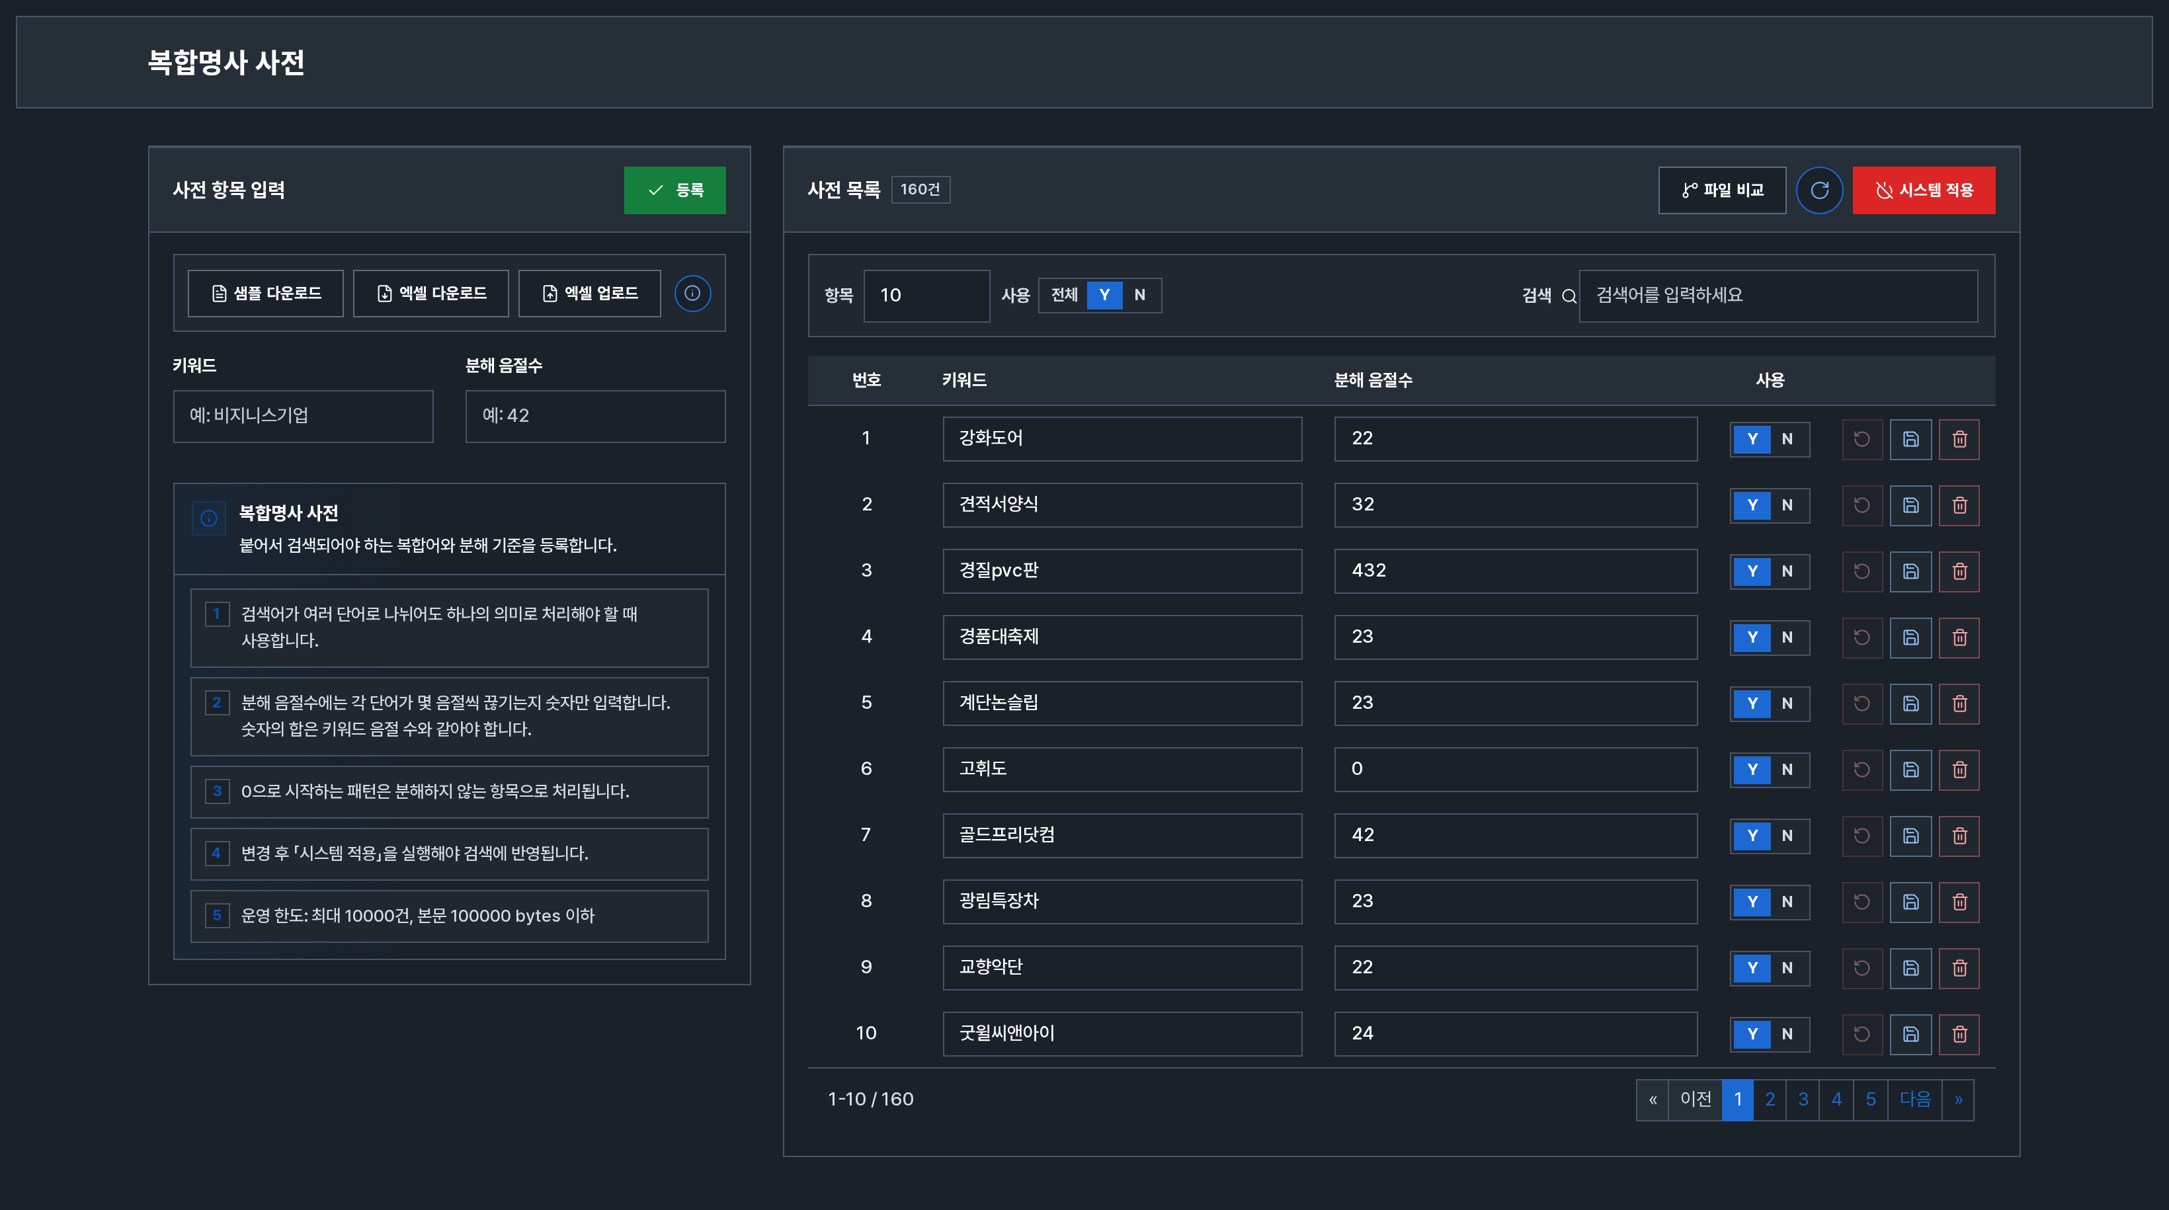Click the 이전 previous page button
This screenshot has width=2169, height=1210.
click(x=1695, y=1100)
